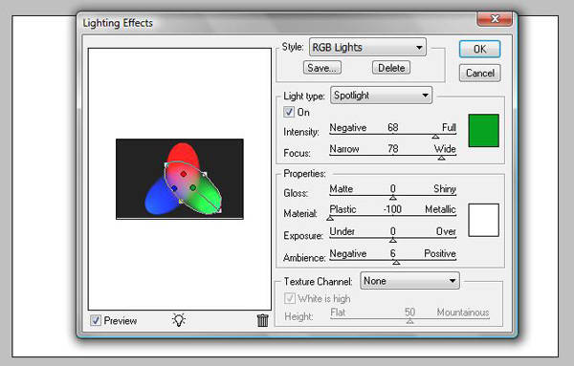The image size is (574, 366).
Task: Click the trash can delete-light icon
Action: [x=262, y=320]
